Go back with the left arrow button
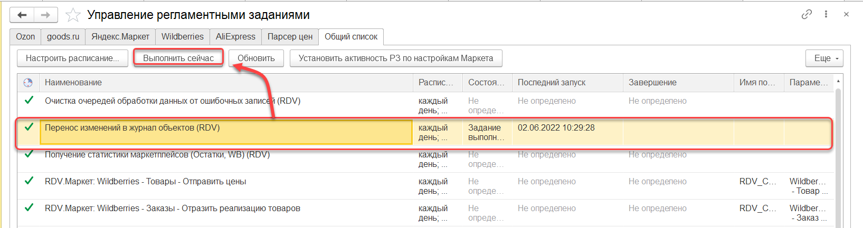Viewport: 863px width, 228px height. click(x=22, y=15)
